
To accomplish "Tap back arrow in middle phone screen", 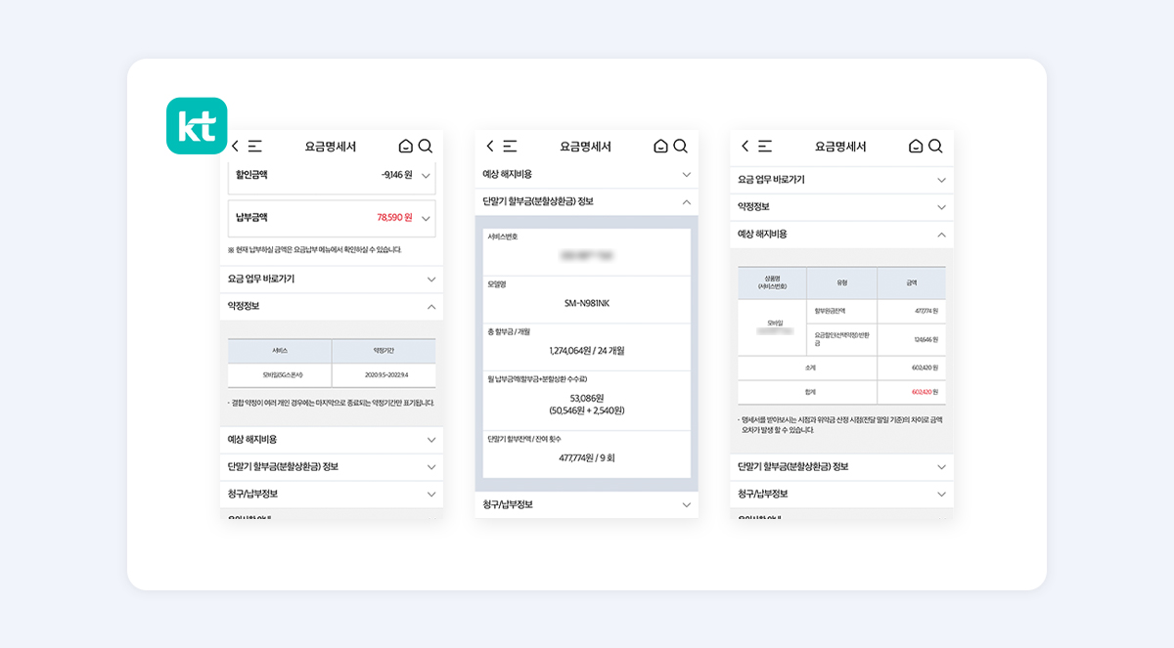I will (489, 147).
